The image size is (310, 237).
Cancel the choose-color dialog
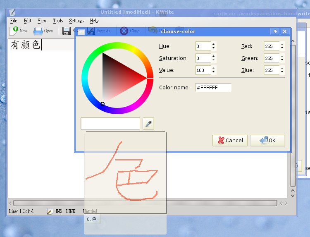[230, 141]
